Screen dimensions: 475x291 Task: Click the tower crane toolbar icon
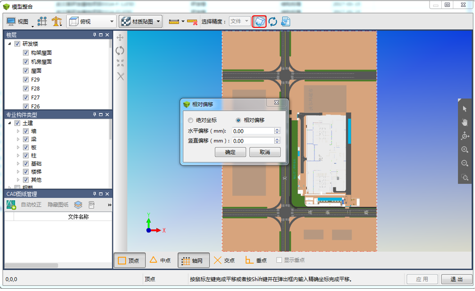click(57, 22)
